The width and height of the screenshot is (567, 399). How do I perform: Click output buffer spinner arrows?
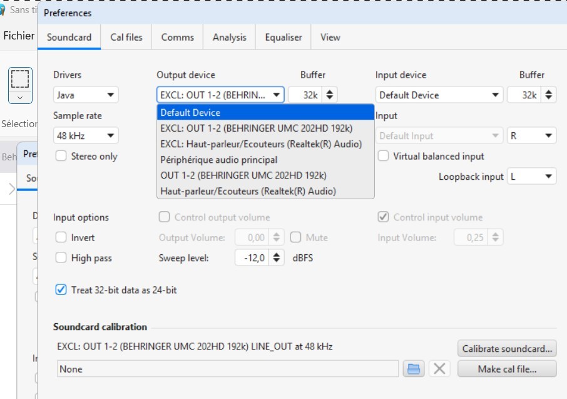coord(330,95)
